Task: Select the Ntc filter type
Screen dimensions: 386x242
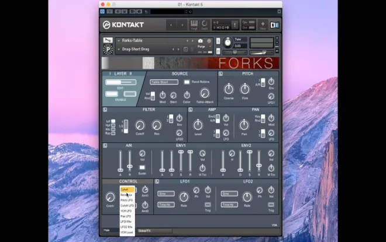Action: (x=113, y=129)
